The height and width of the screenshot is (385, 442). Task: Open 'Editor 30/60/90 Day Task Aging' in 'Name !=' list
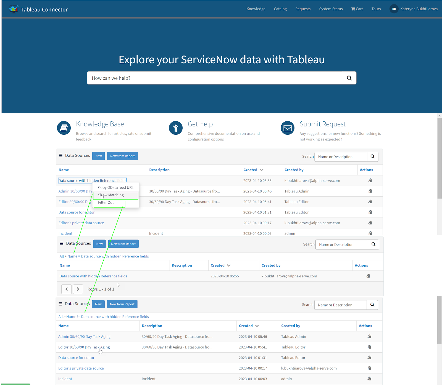coord(84,347)
